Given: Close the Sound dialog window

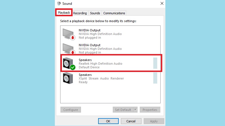Looking at the screenshot, I should click(x=162, y=3).
